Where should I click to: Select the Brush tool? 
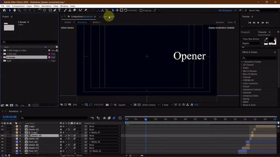click(x=65, y=10)
